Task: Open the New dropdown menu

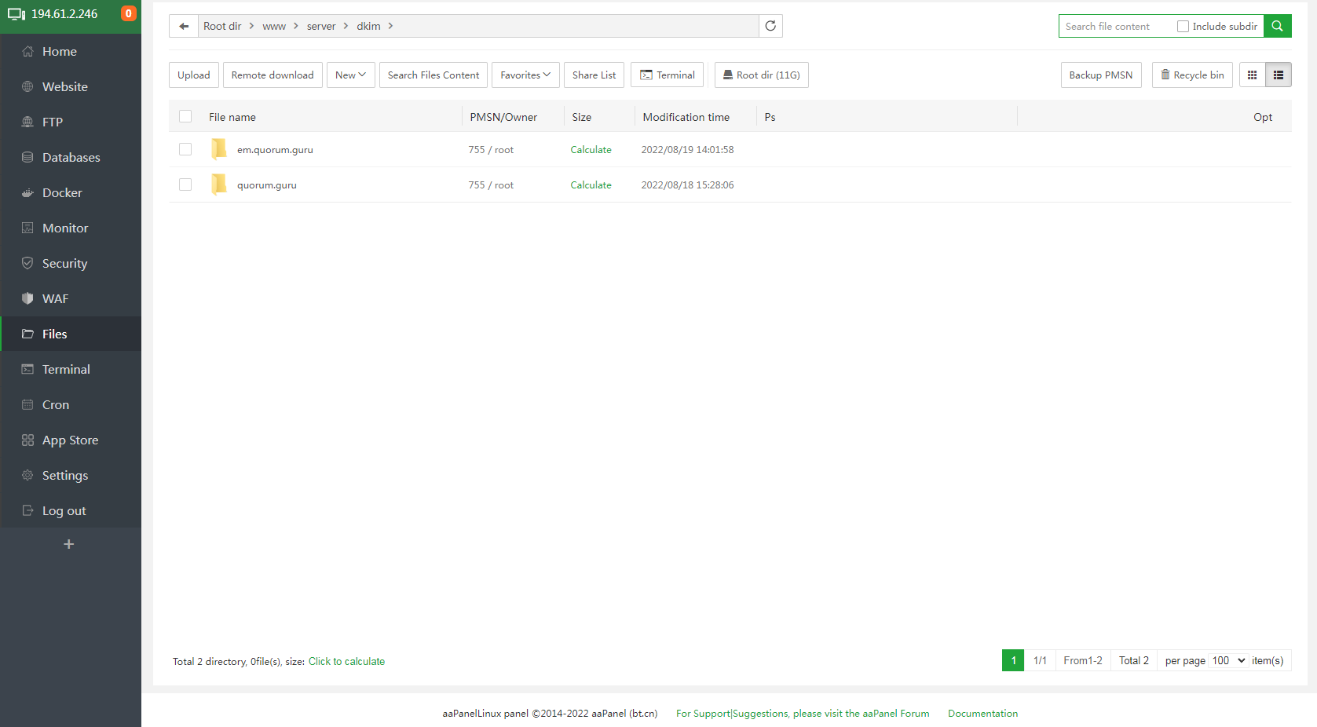Action: coord(350,75)
